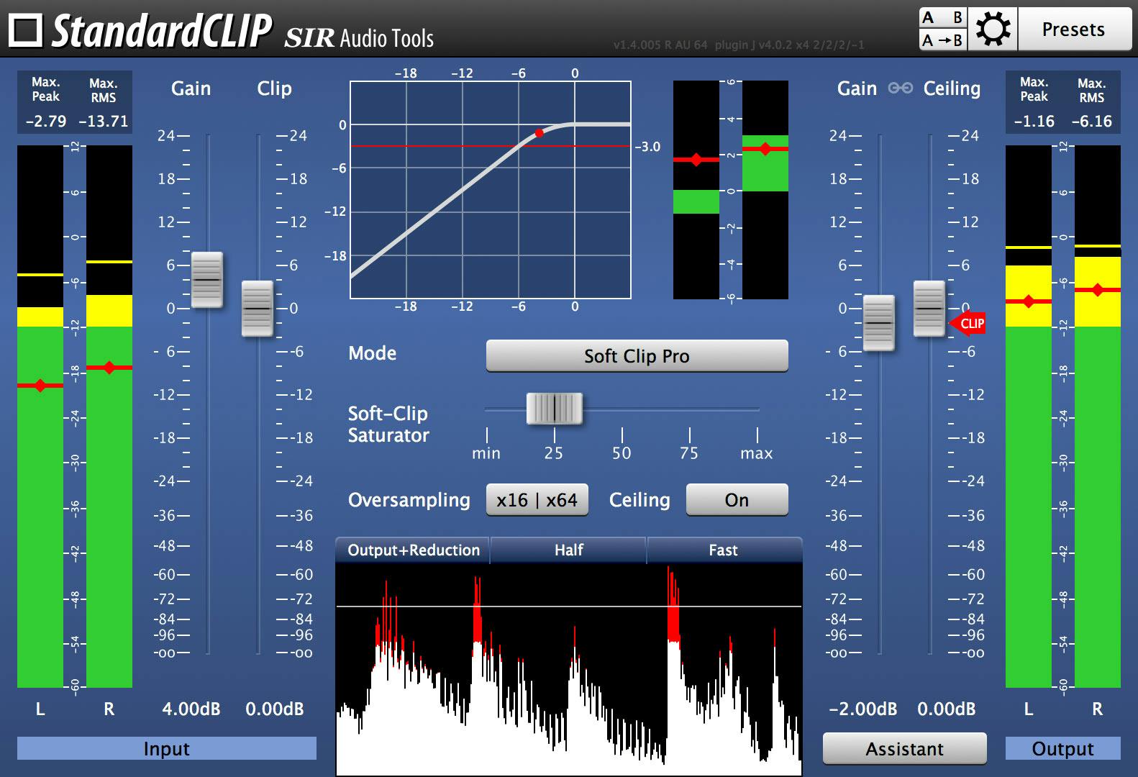Reset input Max. Peak reading −2.79
The width and height of the screenshot is (1138, 777).
(x=46, y=121)
